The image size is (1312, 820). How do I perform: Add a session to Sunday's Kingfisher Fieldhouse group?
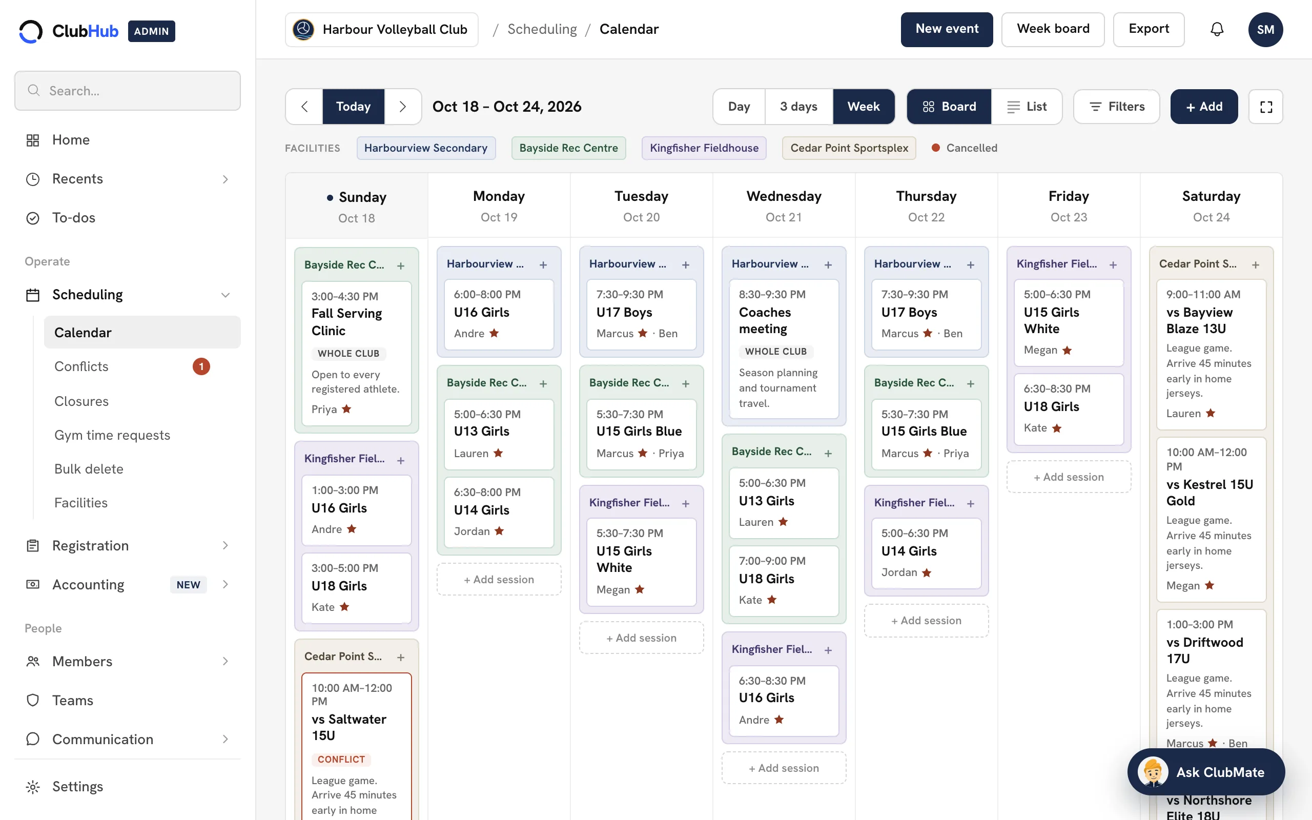point(401,460)
